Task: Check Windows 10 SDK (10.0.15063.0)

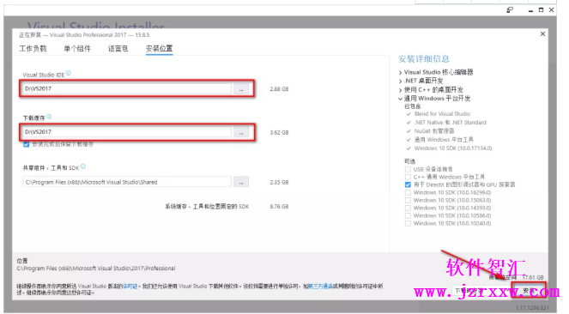Action: tap(408, 200)
